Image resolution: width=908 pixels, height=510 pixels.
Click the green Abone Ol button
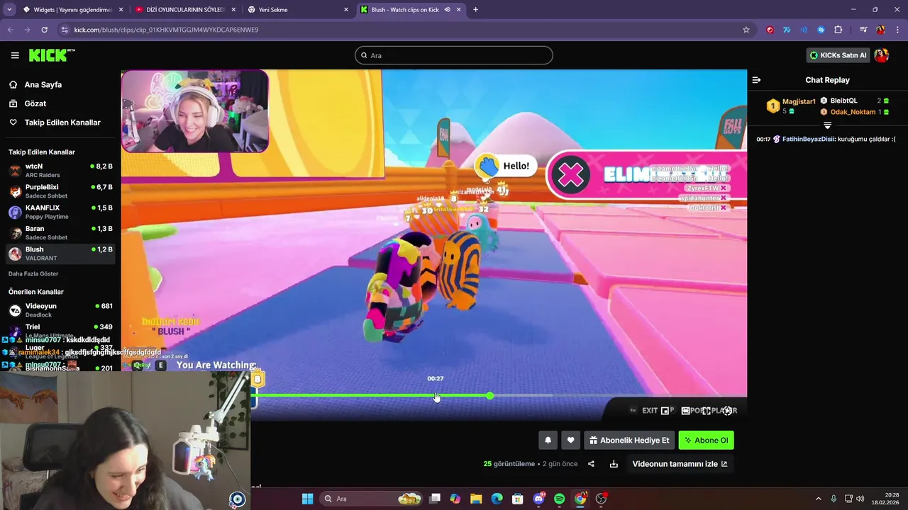click(x=706, y=440)
